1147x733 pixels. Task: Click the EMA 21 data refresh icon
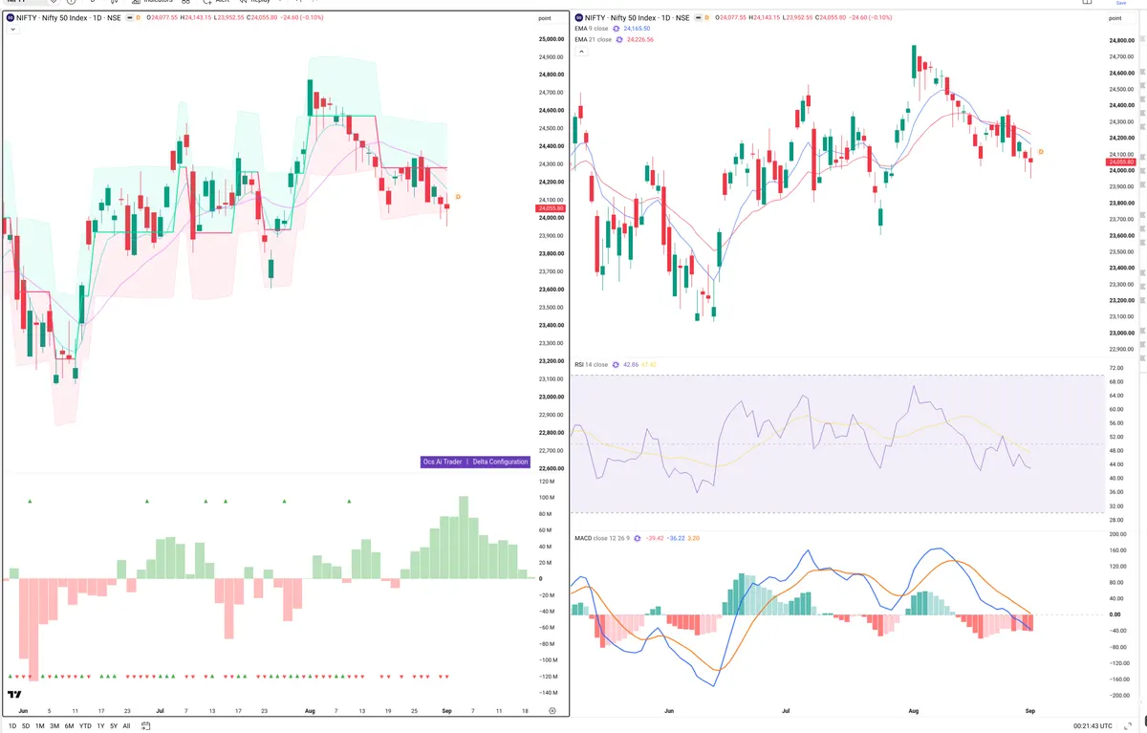[x=617, y=39]
